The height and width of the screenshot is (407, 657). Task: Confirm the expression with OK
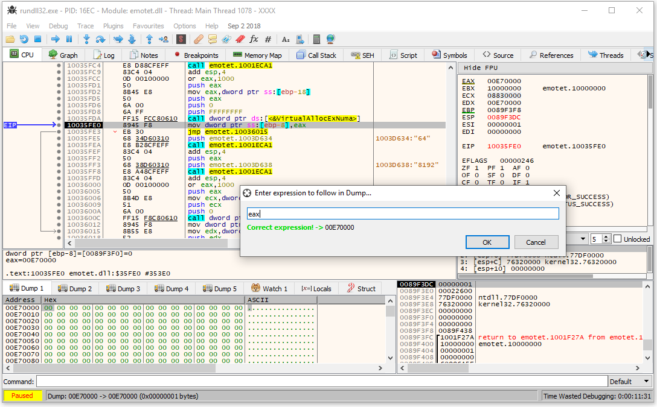[x=487, y=242]
